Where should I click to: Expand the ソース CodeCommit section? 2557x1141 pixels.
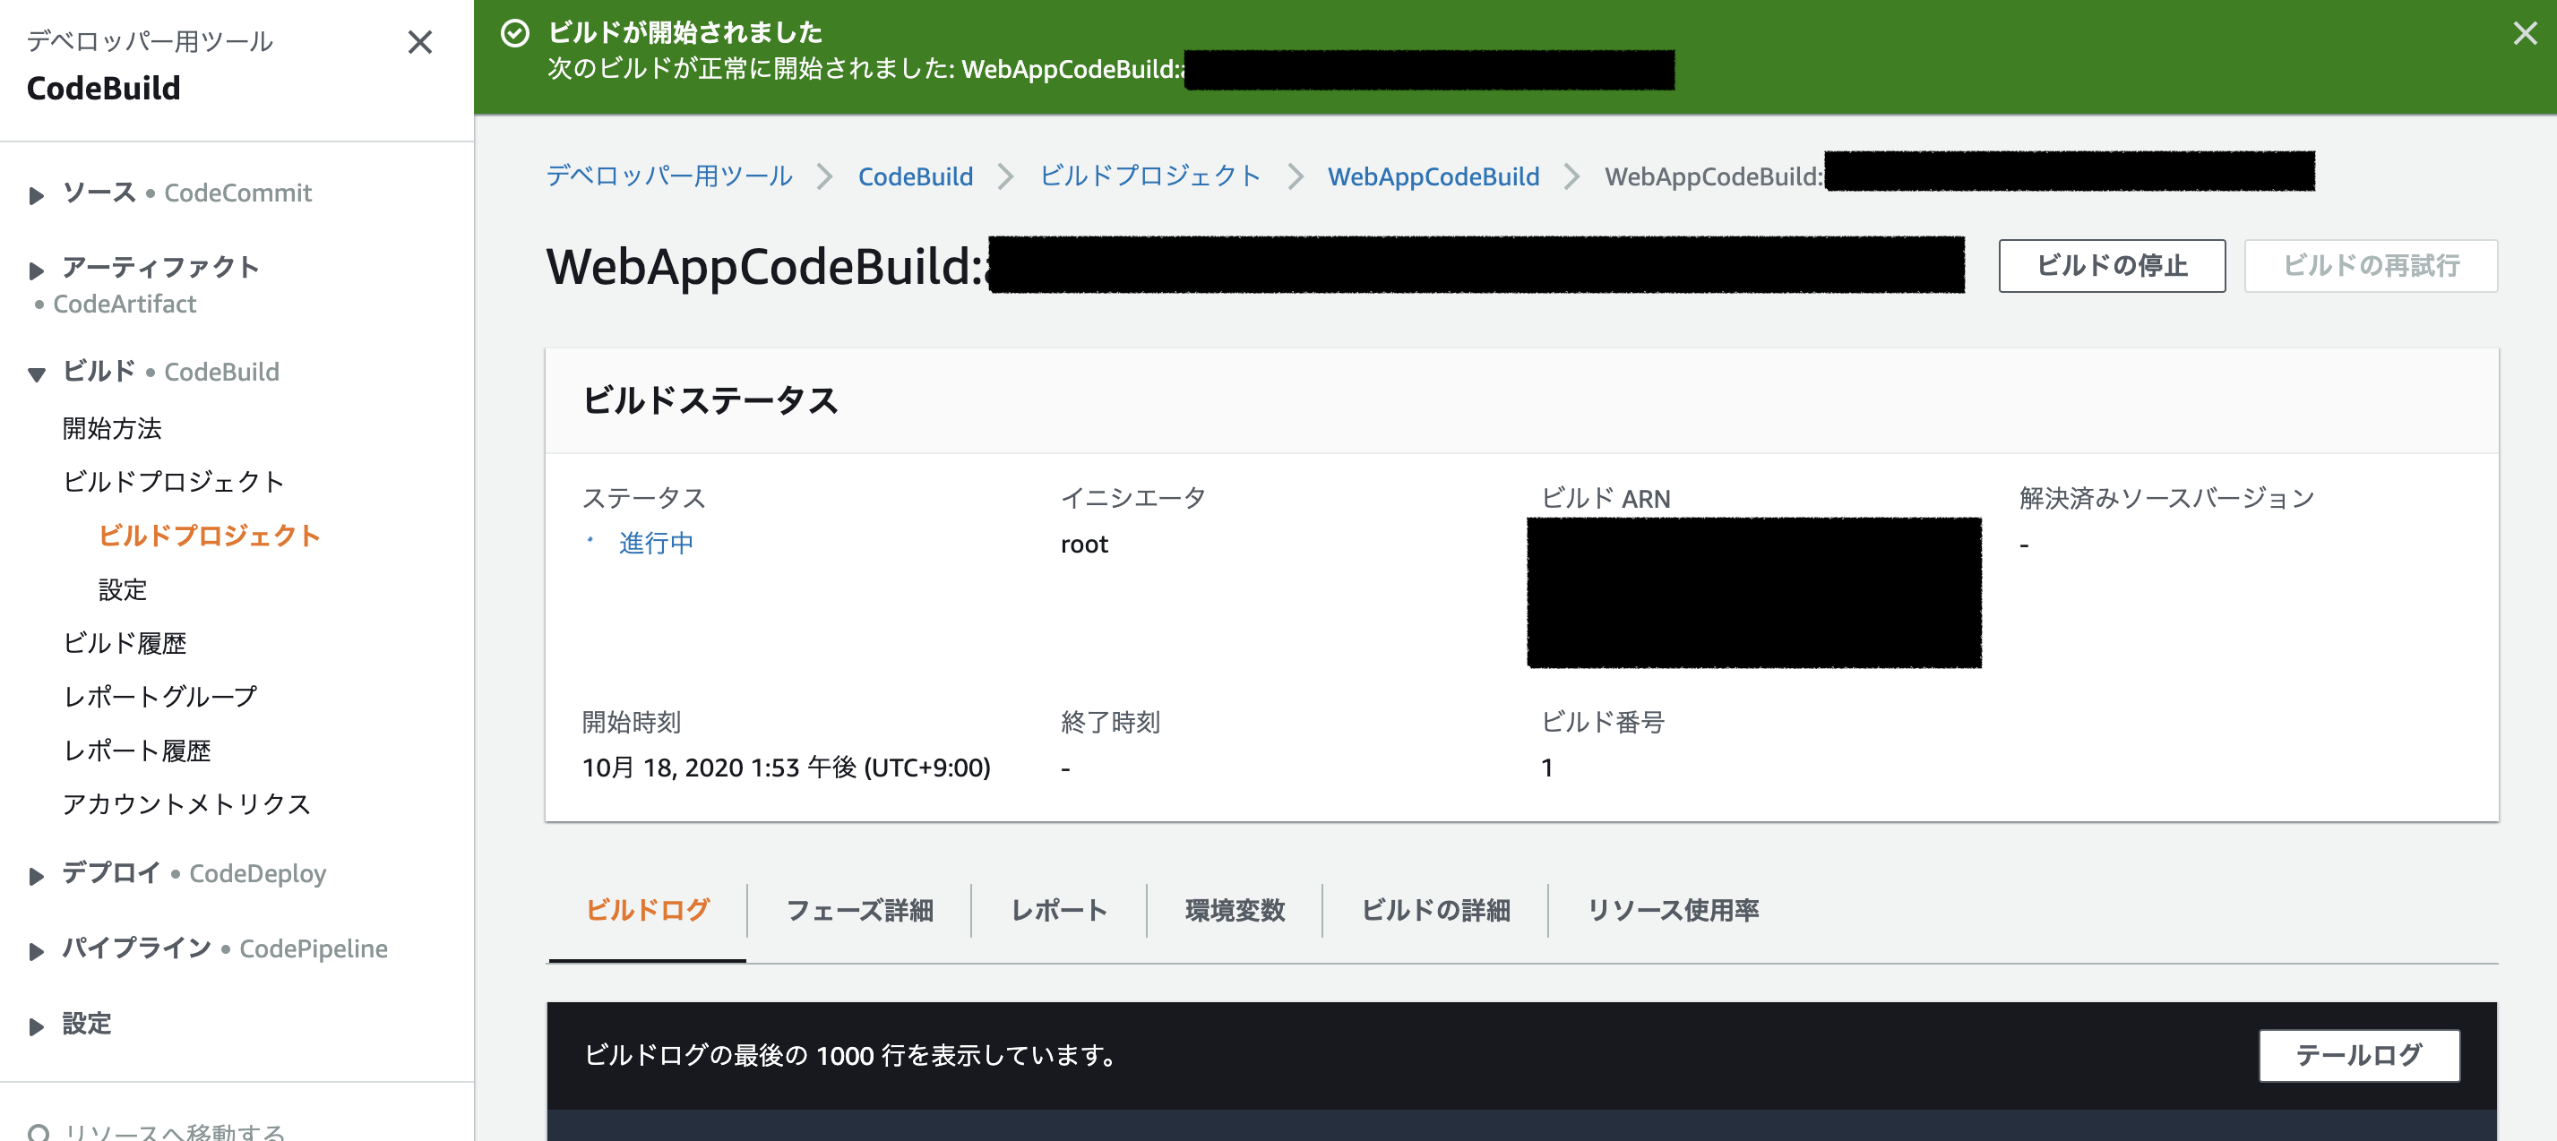coord(37,194)
